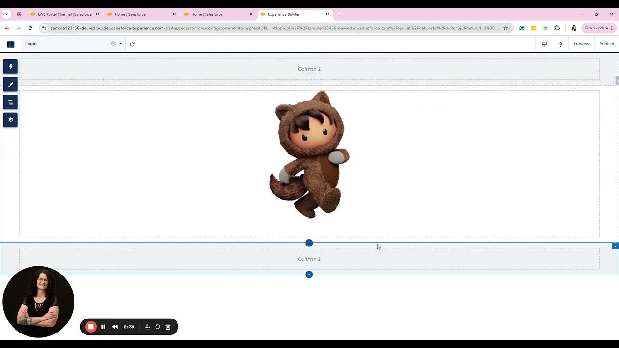Image resolution: width=619 pixels, height=348 pixels.
Task: Select the lower Column 1 region
Action: (309, 259)
